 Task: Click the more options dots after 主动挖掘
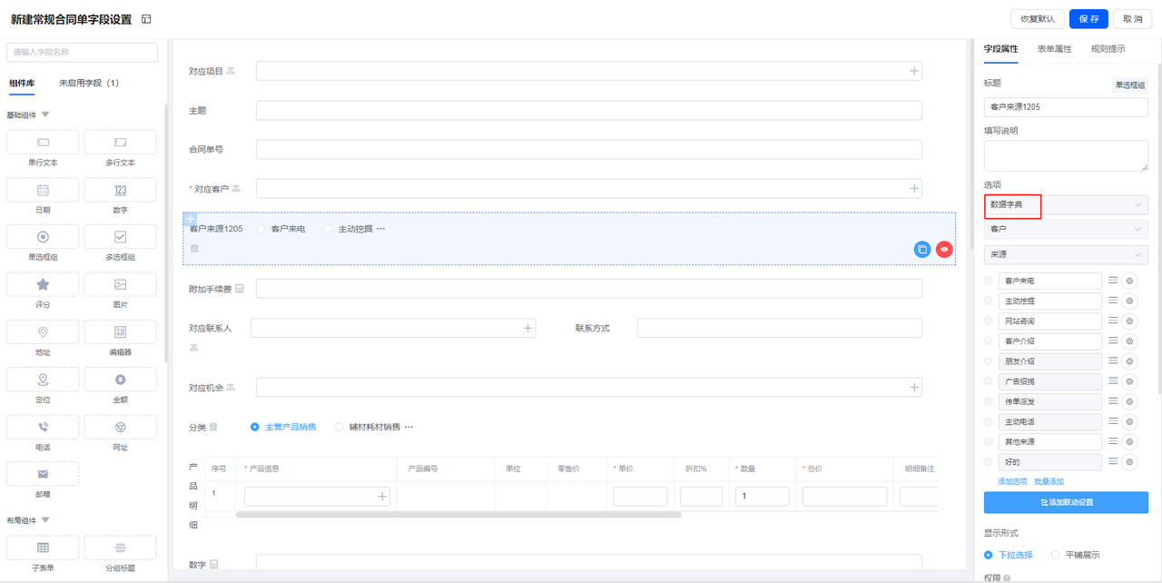(381, 229)
